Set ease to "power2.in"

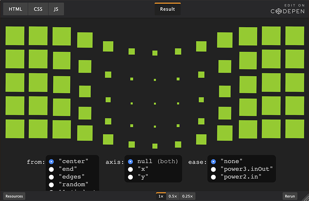tap(213, 177)
